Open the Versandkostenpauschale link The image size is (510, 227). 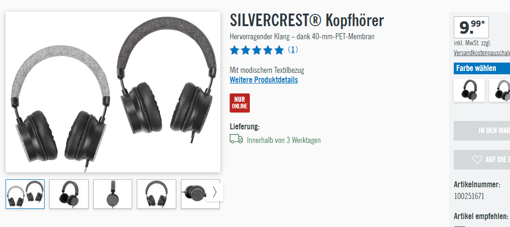point(482,53)
